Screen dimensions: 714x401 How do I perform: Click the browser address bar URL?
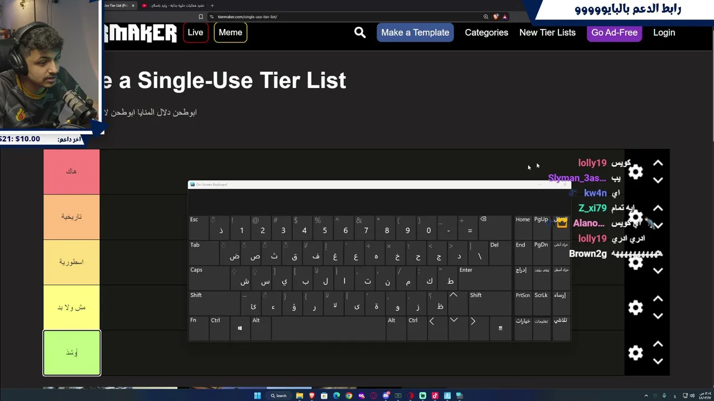pos(247,17)
